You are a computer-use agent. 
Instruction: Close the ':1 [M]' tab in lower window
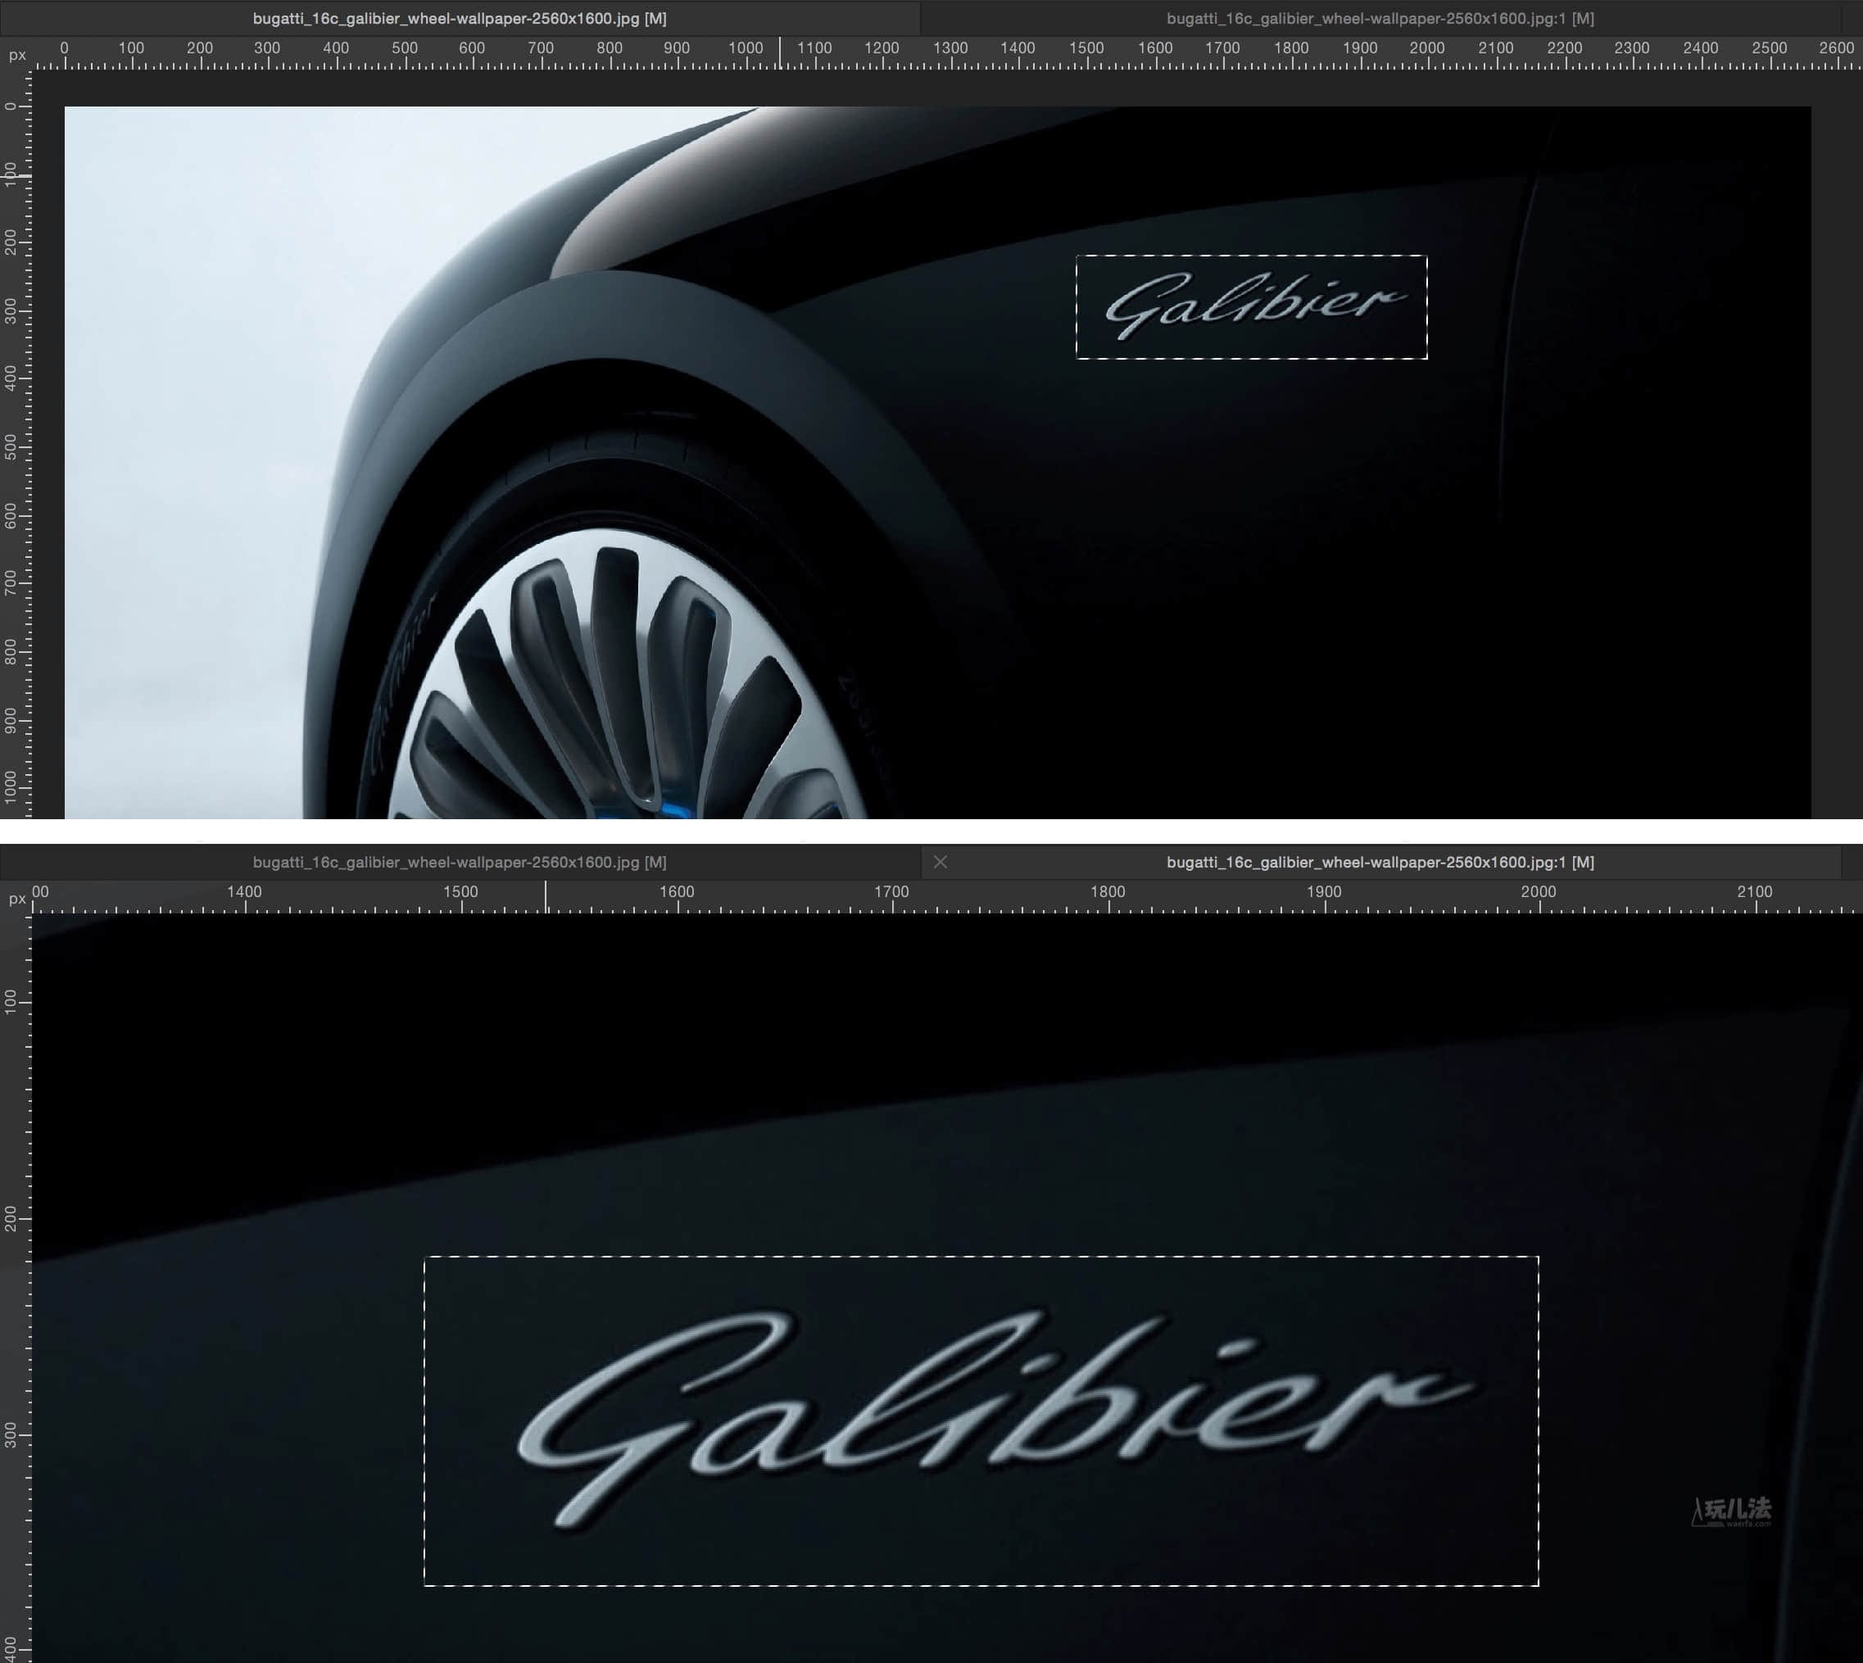click(x=941, y=862)
